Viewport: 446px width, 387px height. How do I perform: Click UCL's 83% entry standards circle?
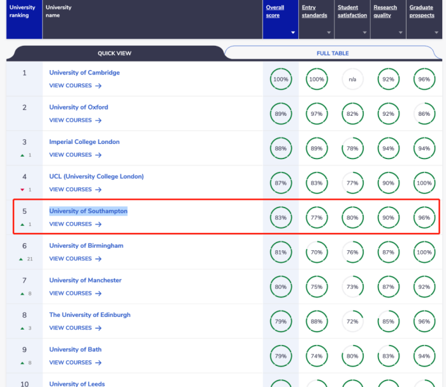(317, 183)
